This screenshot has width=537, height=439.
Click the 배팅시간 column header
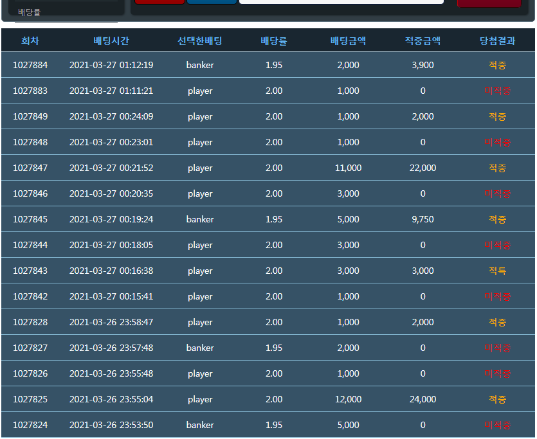coord(111,40)
